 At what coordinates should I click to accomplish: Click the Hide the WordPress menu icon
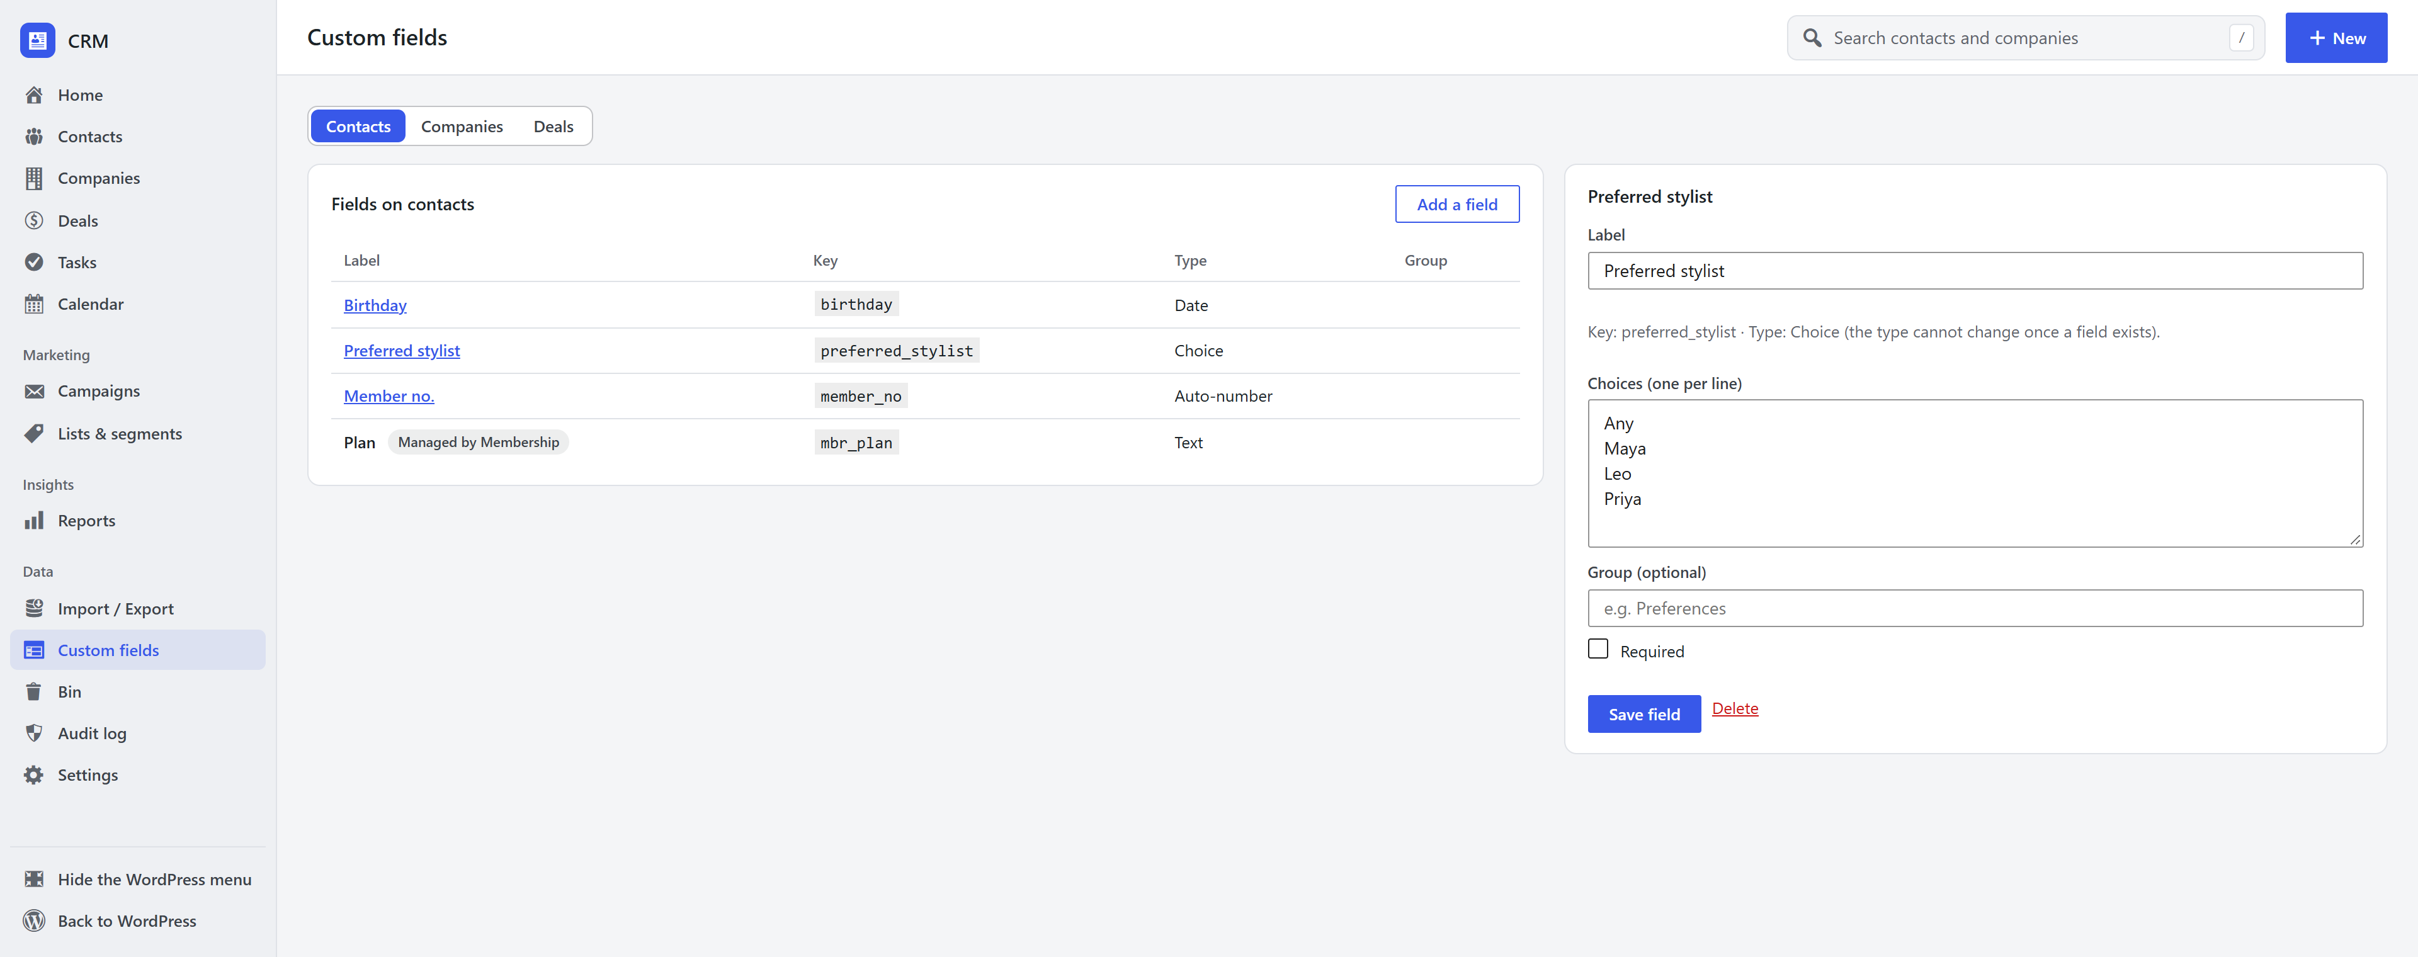pyautogui.click(x=34, y=879)
